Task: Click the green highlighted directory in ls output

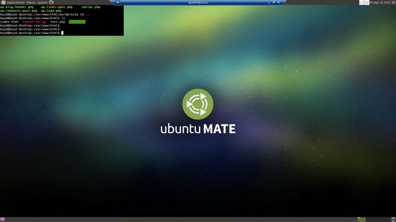Action: pos(77,22)
